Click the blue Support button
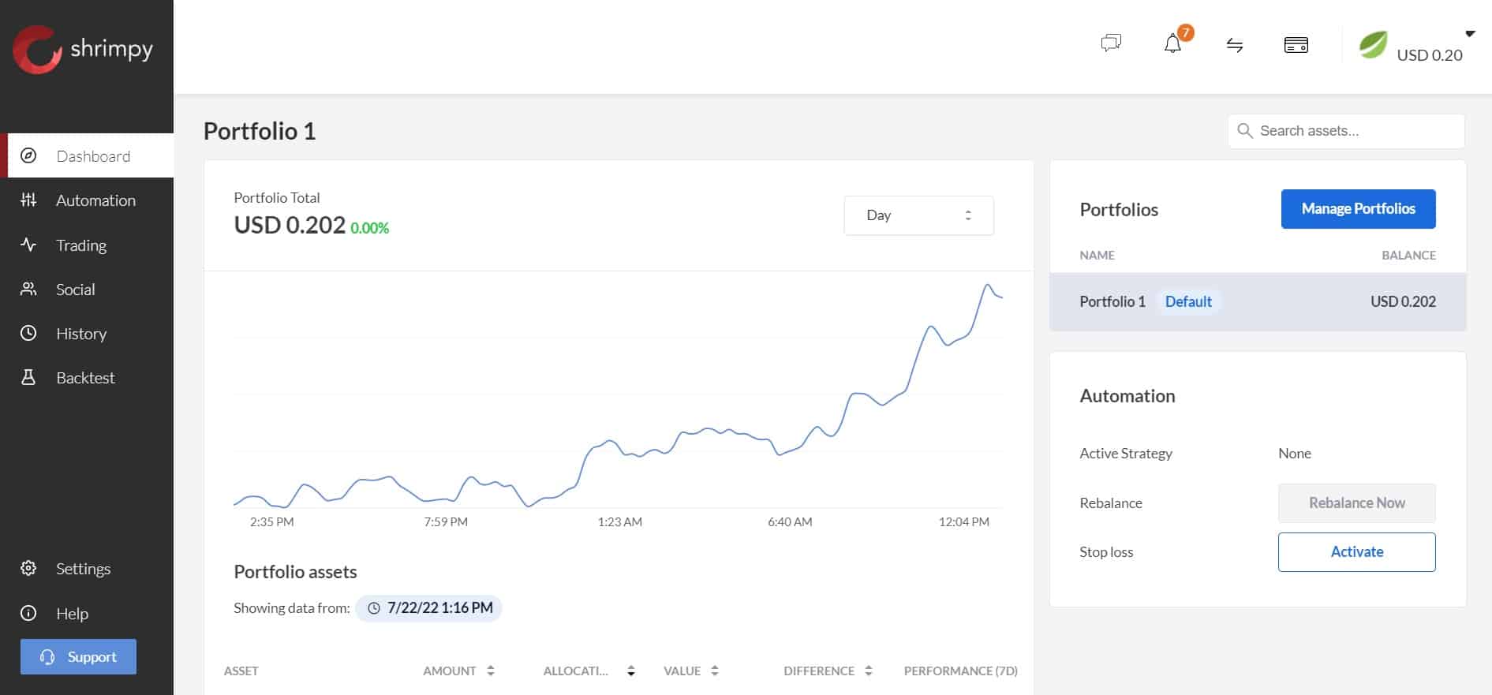Image resolution: width=1492 pixels, height=695 pixels. pyautogui.click(x=78, y=656)
